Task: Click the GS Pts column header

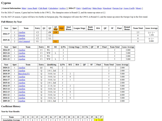Action: tap(85, 47)
